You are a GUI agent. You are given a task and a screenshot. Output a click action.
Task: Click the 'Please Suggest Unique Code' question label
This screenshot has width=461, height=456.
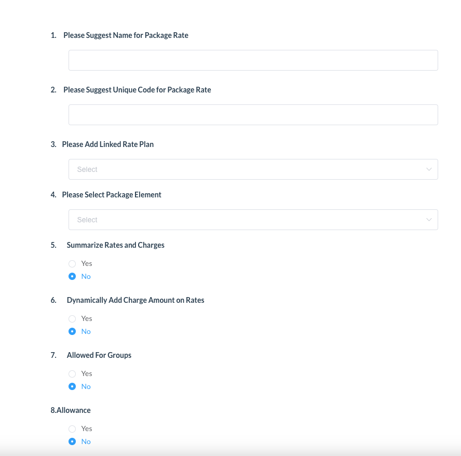coord(137,90)
